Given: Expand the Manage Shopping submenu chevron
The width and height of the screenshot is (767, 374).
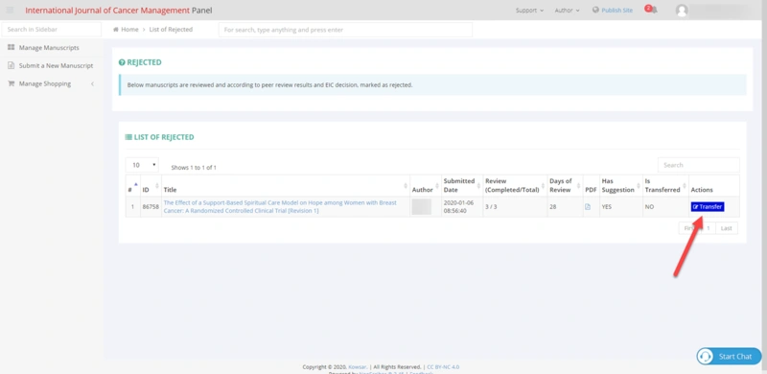Looking at the screenshot, I should coord(92,84).
